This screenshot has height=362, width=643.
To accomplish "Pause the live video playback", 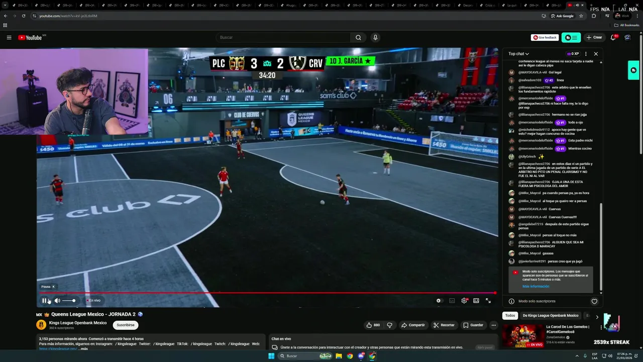I will click(44, 301).
